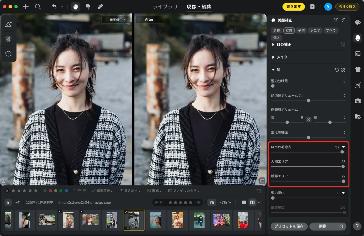Click the icon right of face detection
364x236 pixels.
tap(344, 20)
